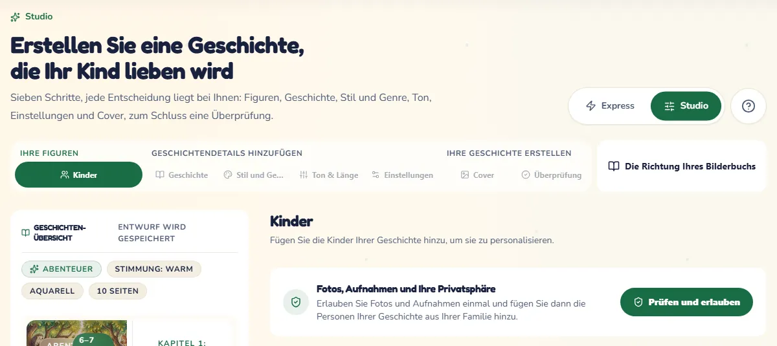Click the Fotos, Aufnahmen und Ihre Privatsphäre title

pos(406,289)
